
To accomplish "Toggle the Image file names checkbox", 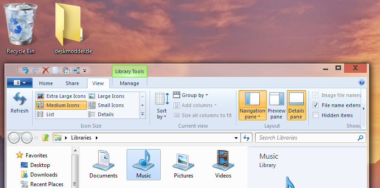I will (x=316, y=95).
